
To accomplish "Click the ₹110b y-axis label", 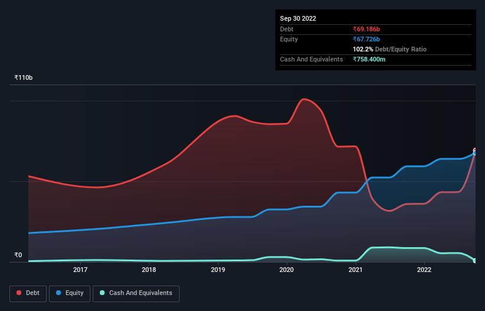I will point(23,77).
